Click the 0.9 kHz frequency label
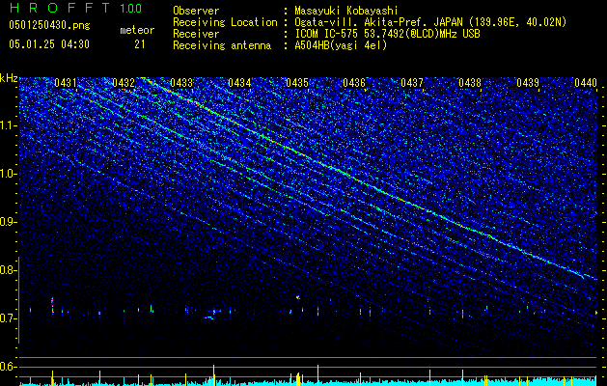The height and width of the screenshot is (386, 607). point(9,222)
